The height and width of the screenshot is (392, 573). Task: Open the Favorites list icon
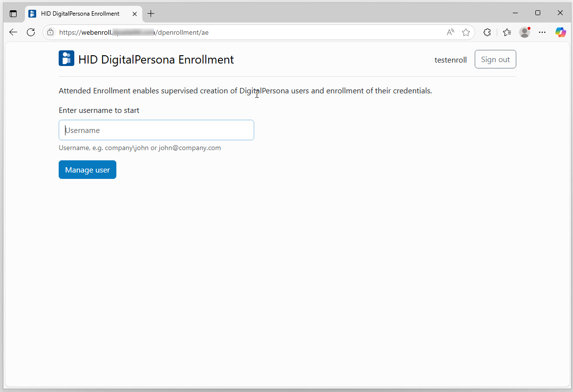507,32
